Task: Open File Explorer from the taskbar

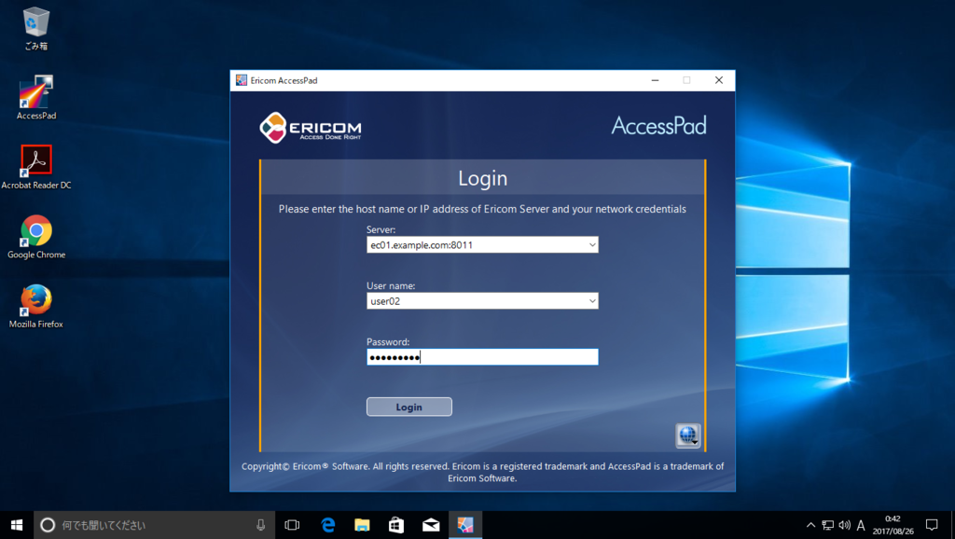Action: [363, 525]
